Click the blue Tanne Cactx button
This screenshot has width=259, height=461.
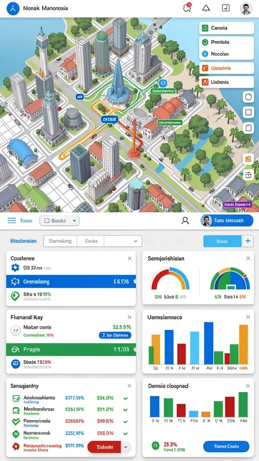pos(226,446)
